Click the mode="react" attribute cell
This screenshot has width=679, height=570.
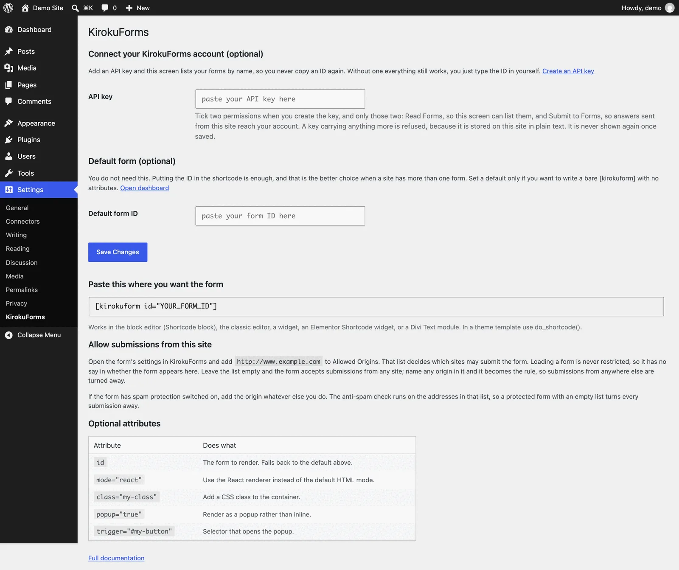point(119,480)
